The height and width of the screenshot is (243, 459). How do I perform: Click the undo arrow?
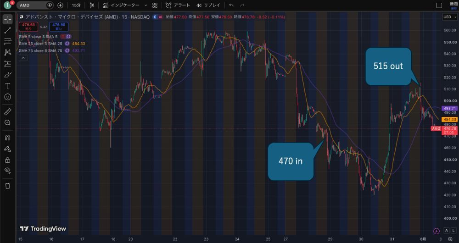click(231, 5)
